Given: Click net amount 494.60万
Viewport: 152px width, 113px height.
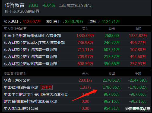Looking at the screenshot, I should [x=138, y=57].
